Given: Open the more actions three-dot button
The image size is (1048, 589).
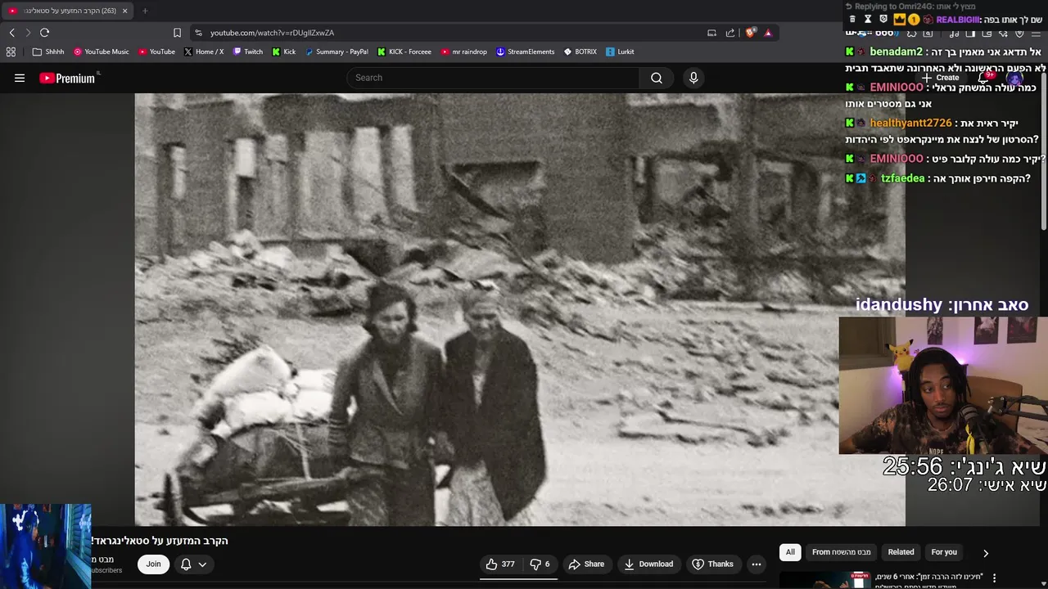Looking at the screenshot, I should 757,564.
